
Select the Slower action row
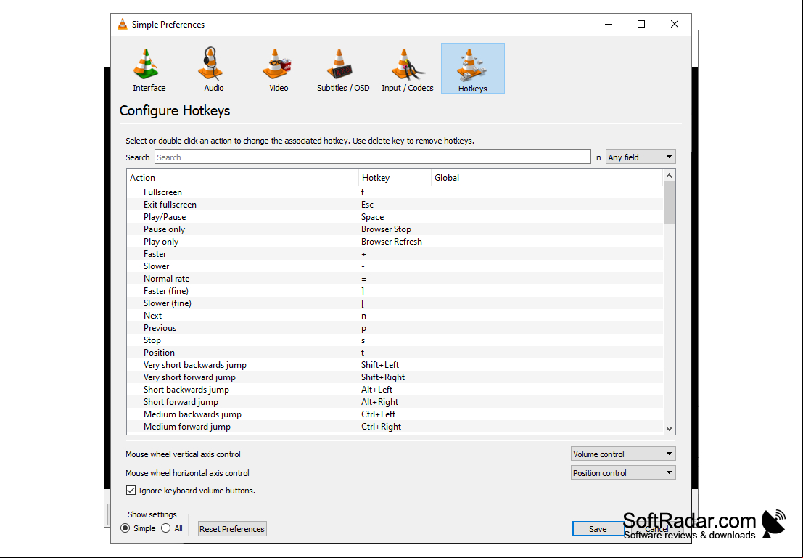pyautogui.click(x=395, y=266)
